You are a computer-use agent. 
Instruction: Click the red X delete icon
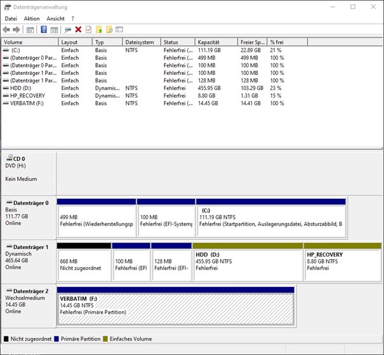click(x=78, y=29)
